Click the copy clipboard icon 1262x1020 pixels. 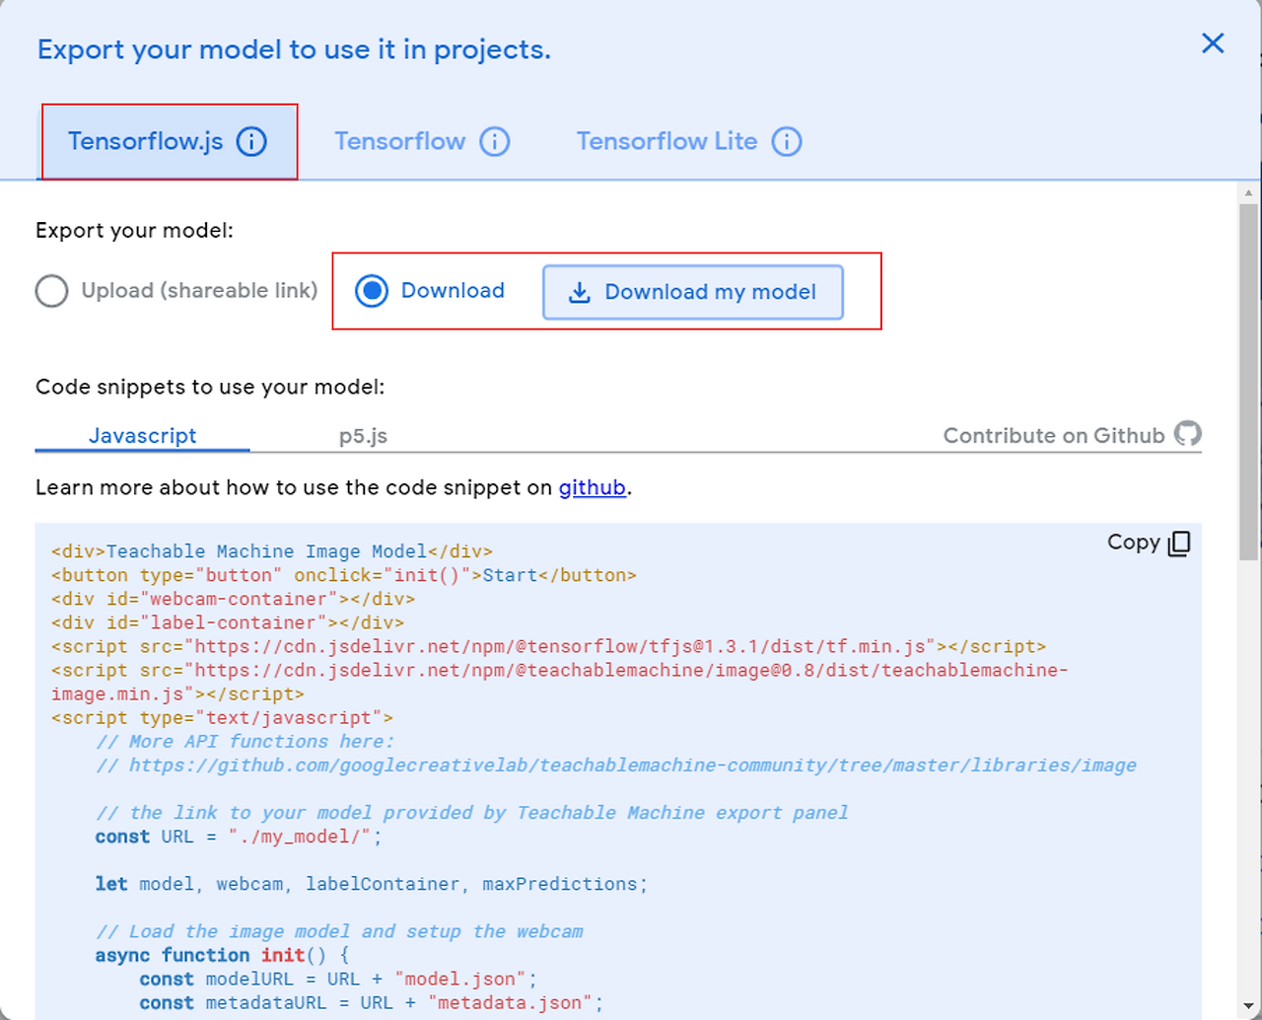(1179, 544)
